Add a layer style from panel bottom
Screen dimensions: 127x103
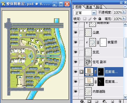(82, 101)
